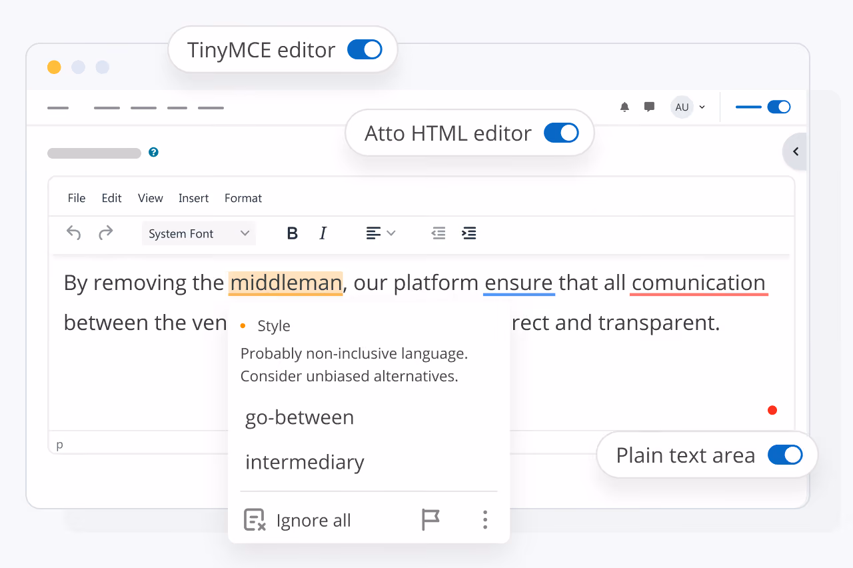Viewport: 853px width, 568px height.
Task: Toggle Italic formatting
Action: pos(323,233)
